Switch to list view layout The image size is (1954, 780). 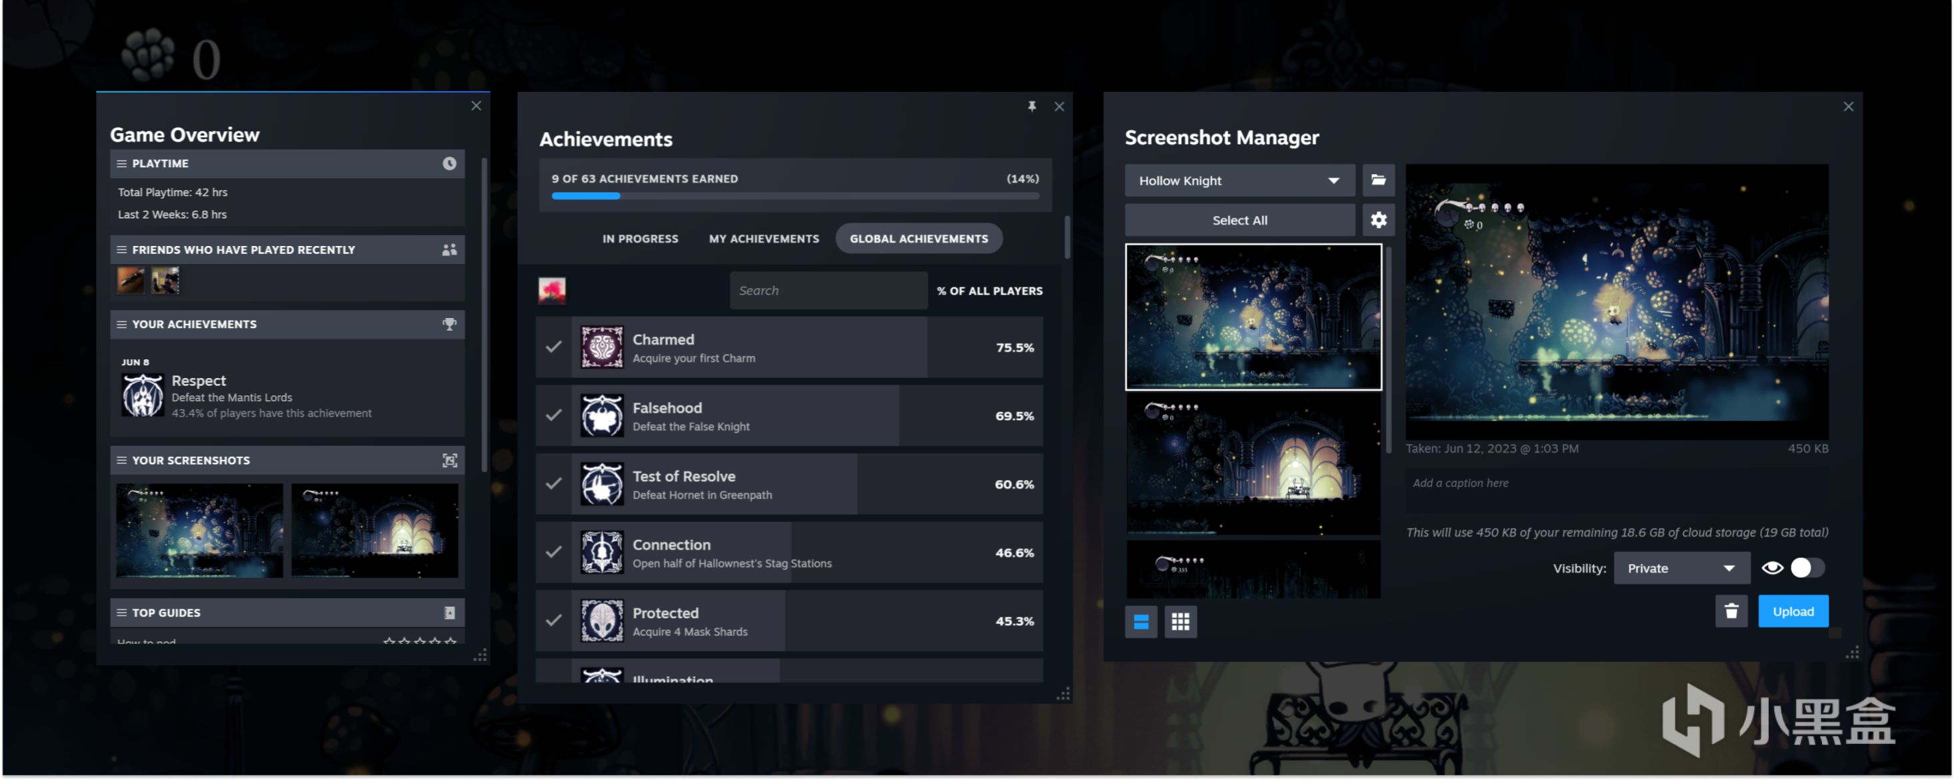click(1141, 622)
